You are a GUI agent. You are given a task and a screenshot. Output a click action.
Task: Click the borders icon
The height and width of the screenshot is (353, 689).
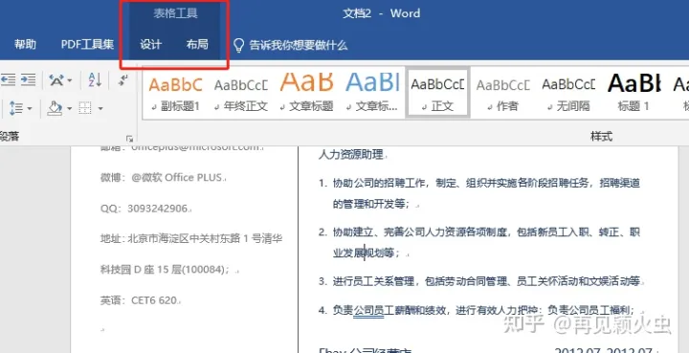[85, 108]
